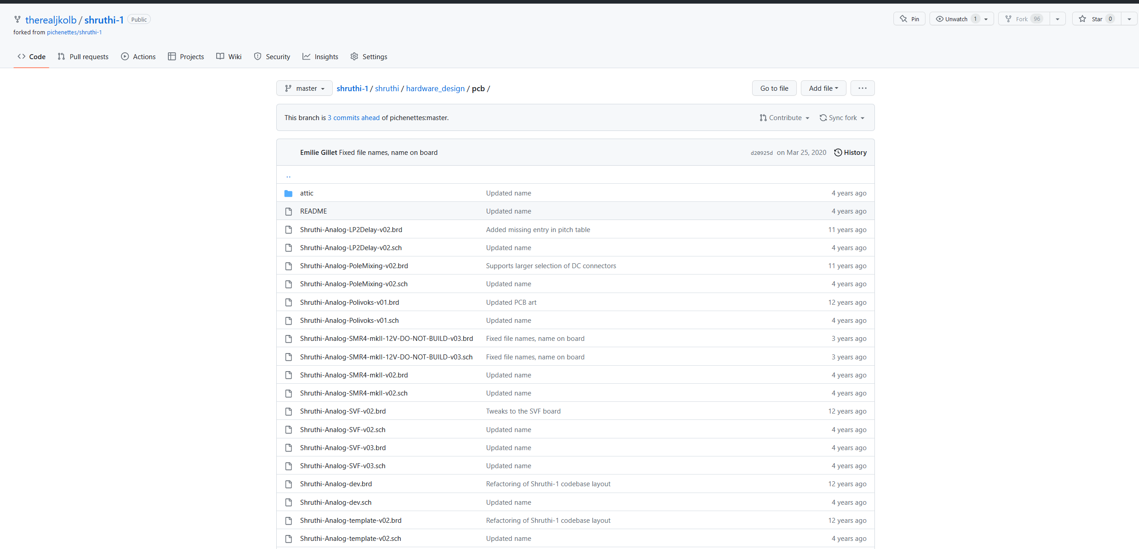Screen dimensions: 1139x549
Task: Open the 3 commits ahead link
Action: [353, 118]
